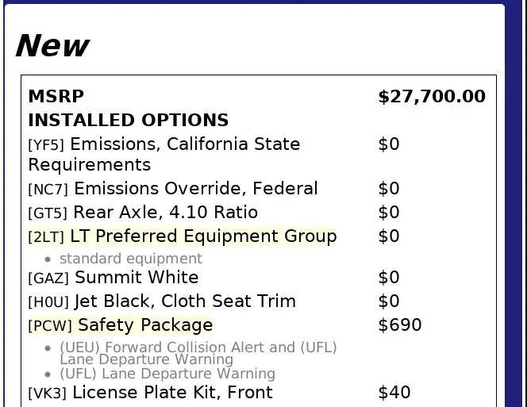This screenshot has width=527, height=407.
Task: Click the License Plate Kit, Front entry
Action: click(x=150, y=393)
